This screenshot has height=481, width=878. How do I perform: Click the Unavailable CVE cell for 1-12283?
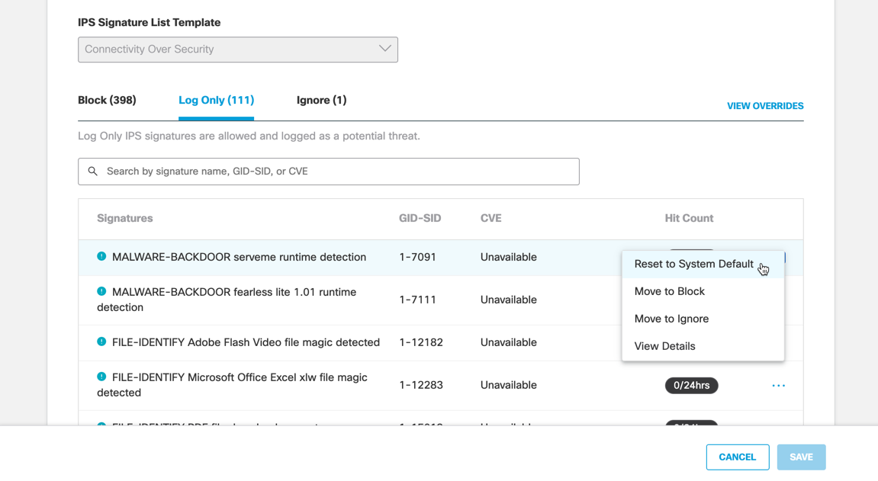click(509, 385)
